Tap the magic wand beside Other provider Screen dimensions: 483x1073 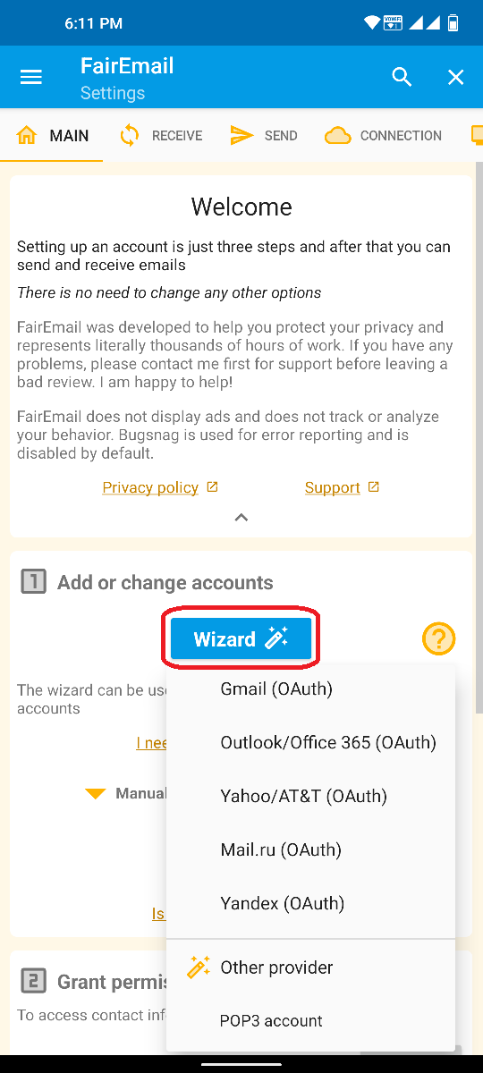tap(199, 967)
